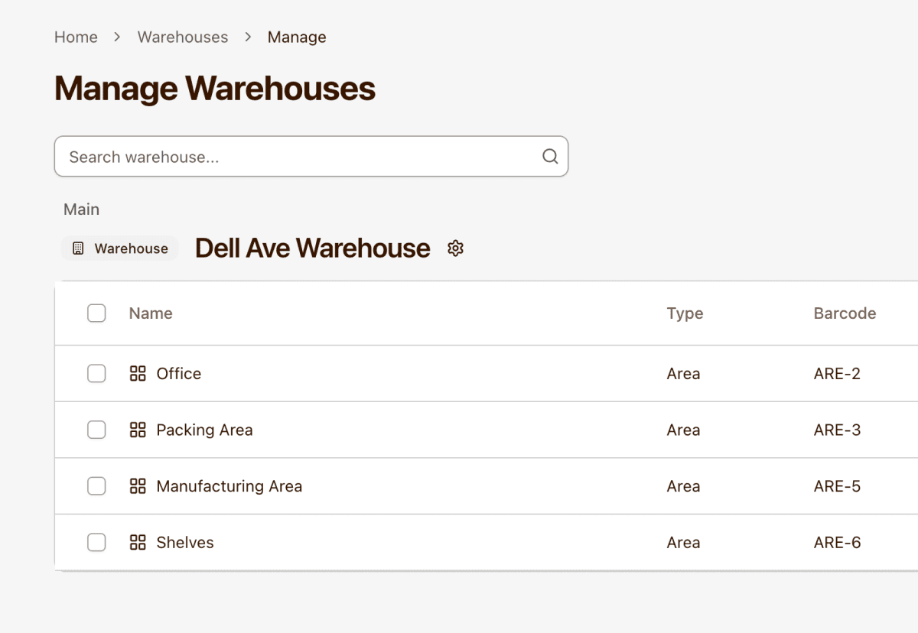Image resolution: width=918 pixels, height=633 pixels.
Task: Click the Manage Warehouses heading
Action: click(x=215, y=89)
